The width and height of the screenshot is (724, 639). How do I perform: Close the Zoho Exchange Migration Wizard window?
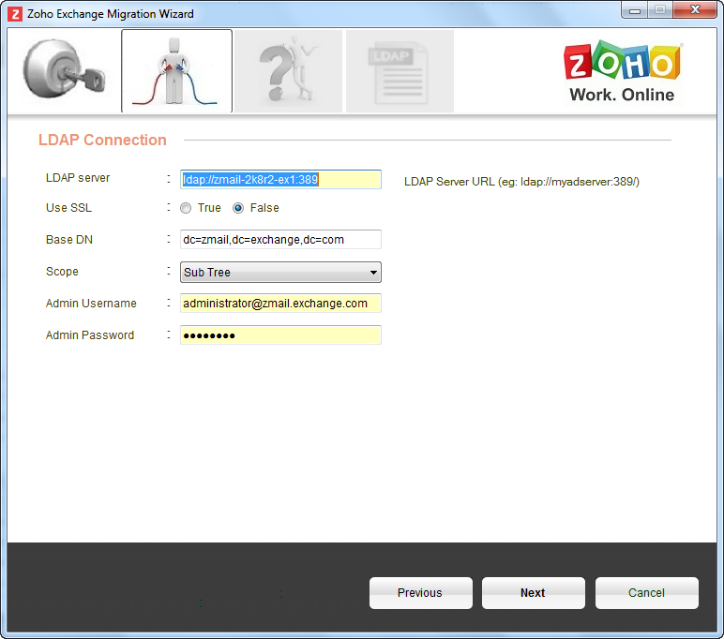[x=695, y=10]
